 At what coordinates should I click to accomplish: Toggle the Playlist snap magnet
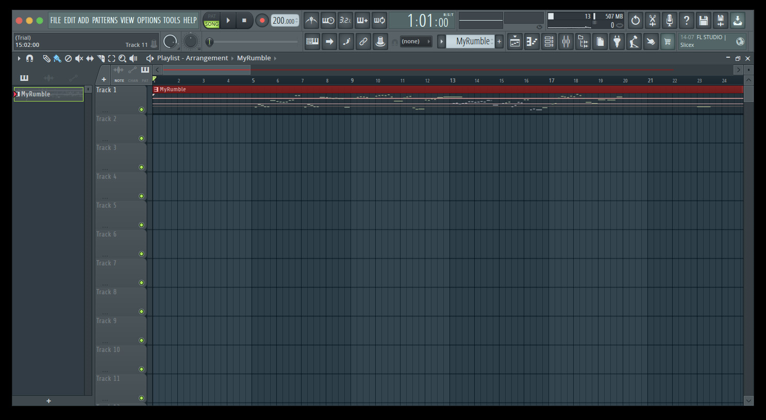pyautogui.click(x=30, y=59)
